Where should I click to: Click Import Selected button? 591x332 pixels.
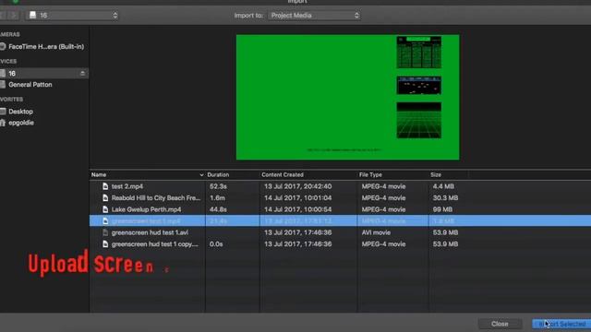(x=561, y=324)
